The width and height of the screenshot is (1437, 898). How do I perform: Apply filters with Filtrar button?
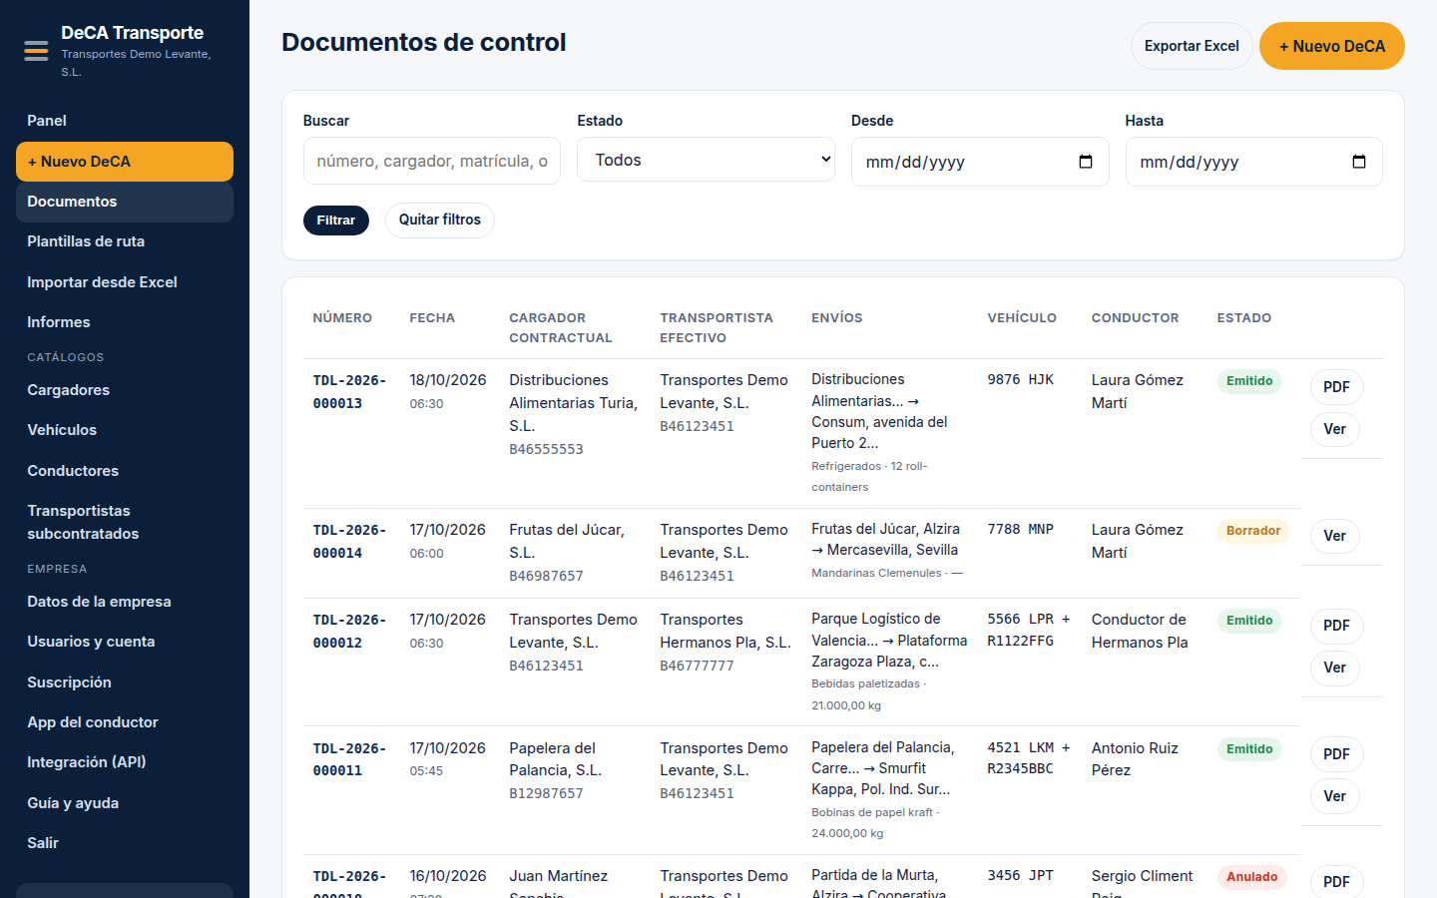click(336, 221)
